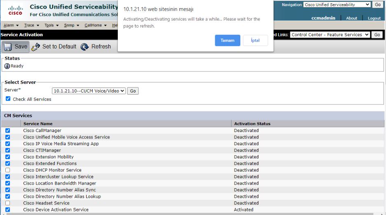Click the Cisco Location Bandwidth Manager name
The height and width of the screenshot is (215, 386).
tap(60, 183)
